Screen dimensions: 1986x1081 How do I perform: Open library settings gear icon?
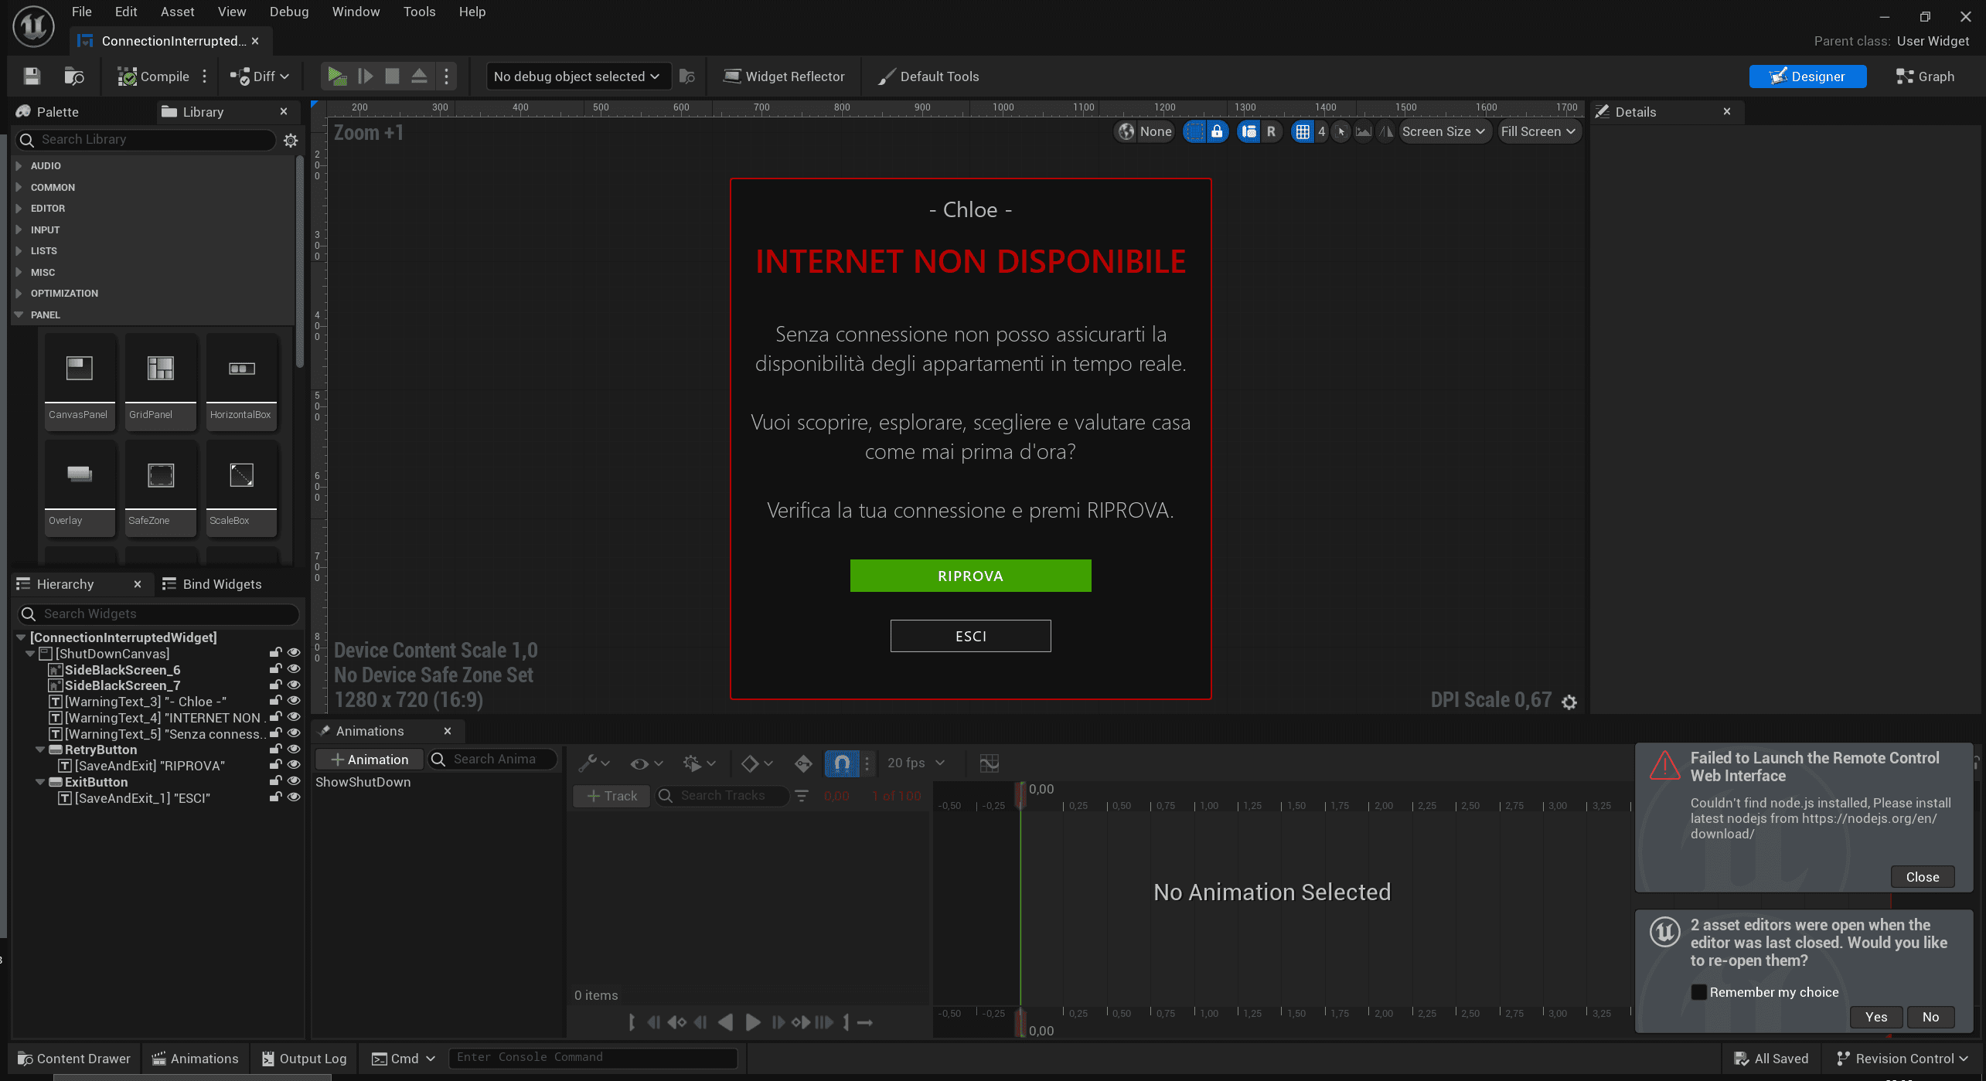tap(291, 140)
